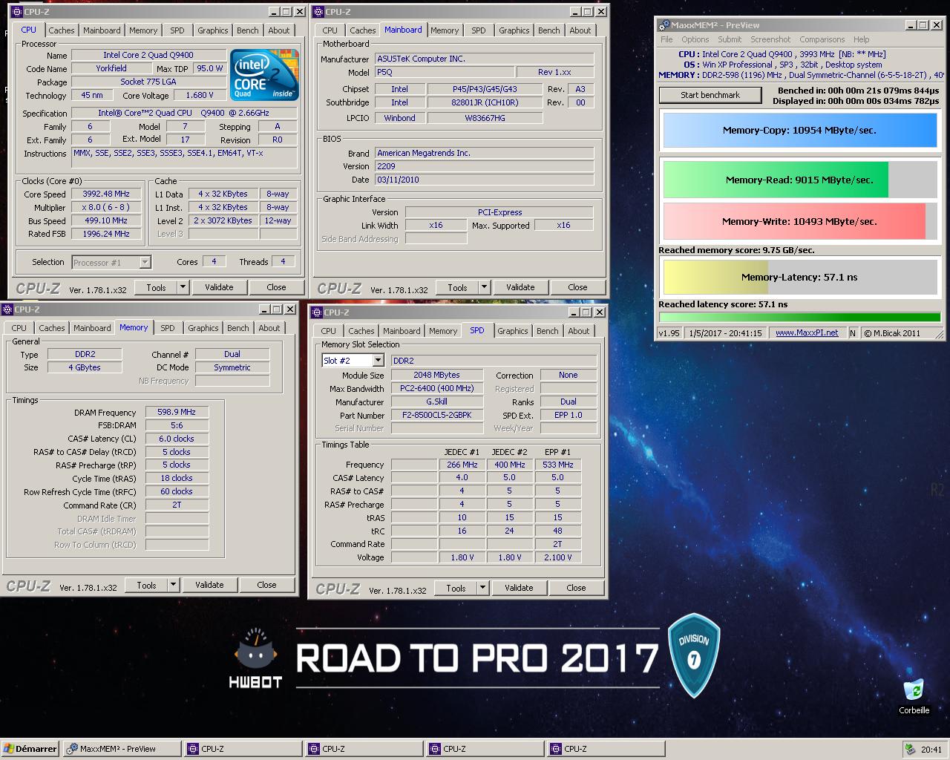This screenshot has height=760, width=950.
Task: Click Validate in Mainboard window
Action: (x=520, y=287)
